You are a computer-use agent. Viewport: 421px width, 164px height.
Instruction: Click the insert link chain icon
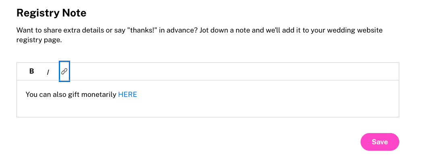pos(64,71)
